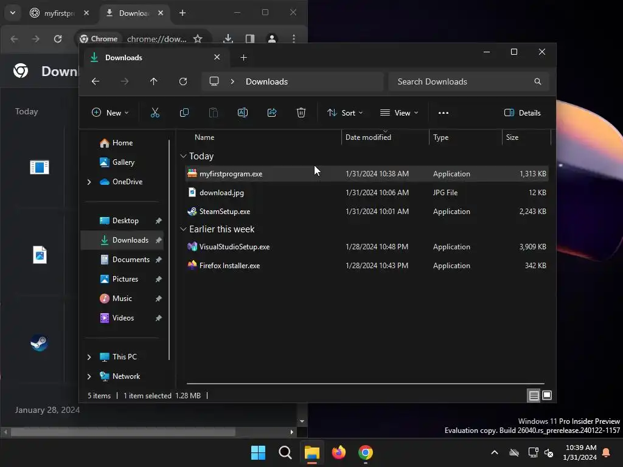This screenshot has height=467, width=623.
Task: Open the Chrome side panel
Action: point(250,39)
